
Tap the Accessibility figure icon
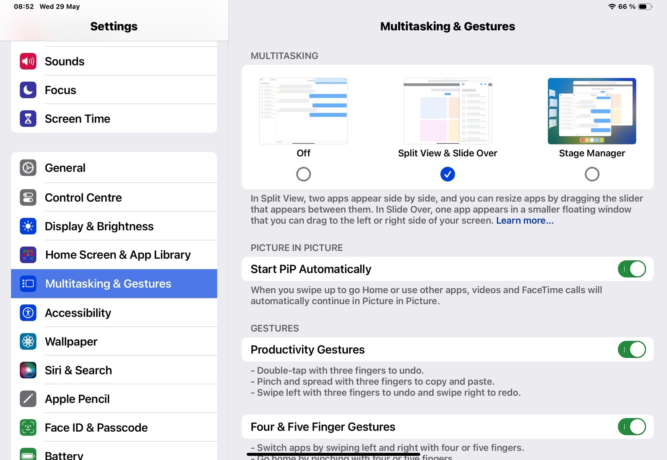(28, 313)
